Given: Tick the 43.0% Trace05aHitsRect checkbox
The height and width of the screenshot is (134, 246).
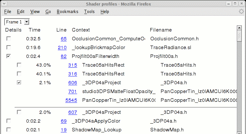Looking at the screenshot, I should (x=19, y=65).
